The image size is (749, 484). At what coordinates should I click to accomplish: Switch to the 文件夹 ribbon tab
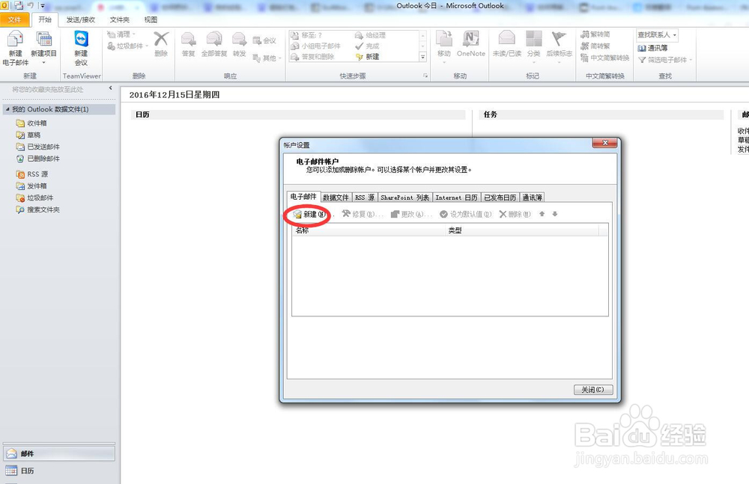tap(119, 19)
